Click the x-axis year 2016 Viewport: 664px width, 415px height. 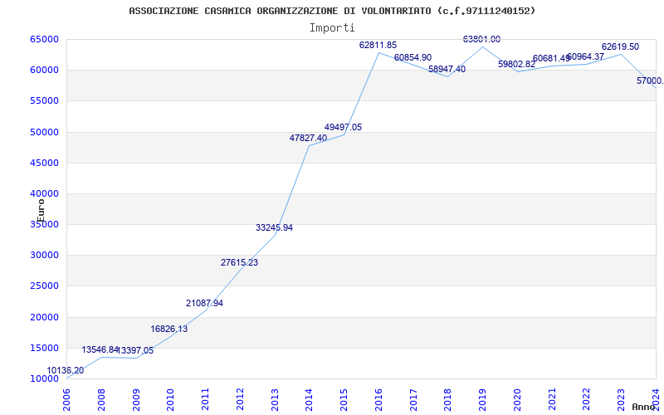point(378,399)
